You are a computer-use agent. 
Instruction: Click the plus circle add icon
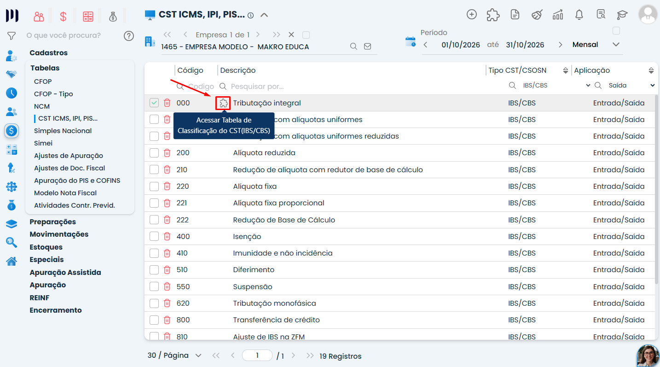[472, 14]
